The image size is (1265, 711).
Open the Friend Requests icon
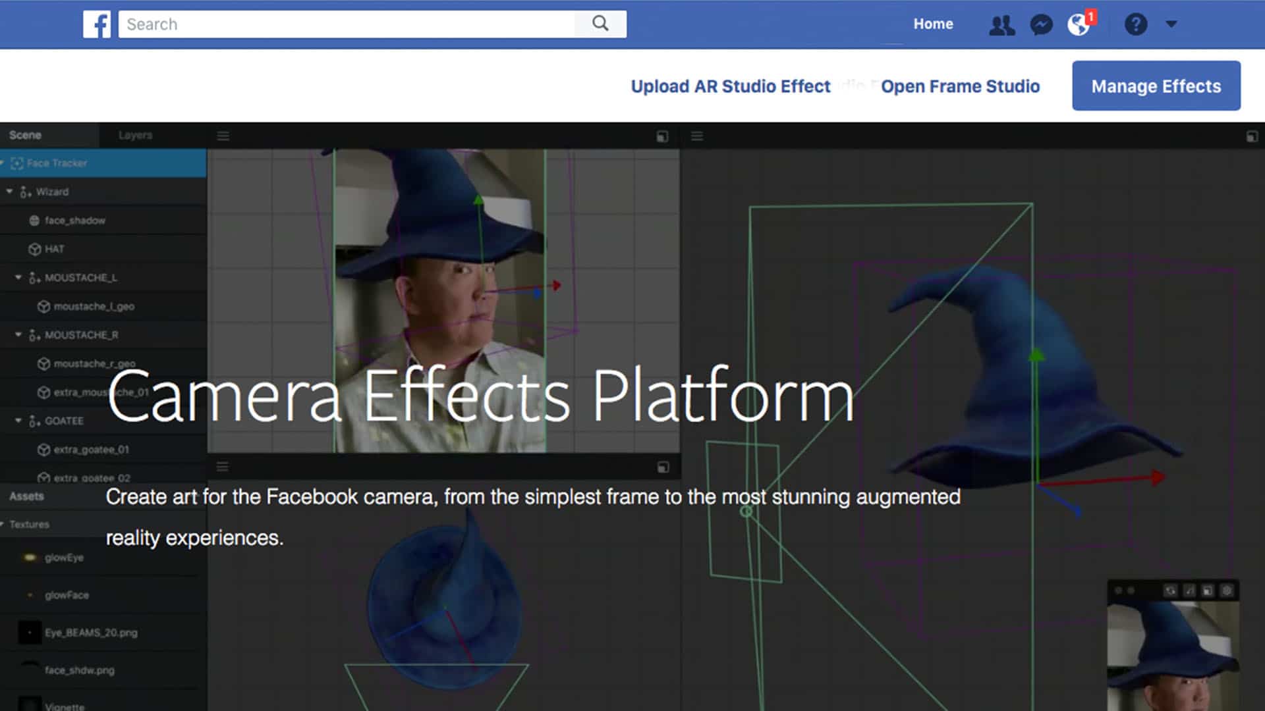pyautogui.click(x=1002, y=25)
